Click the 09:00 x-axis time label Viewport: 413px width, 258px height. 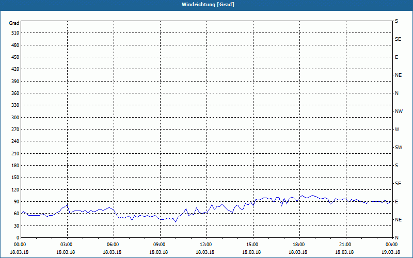coord(160,245)
